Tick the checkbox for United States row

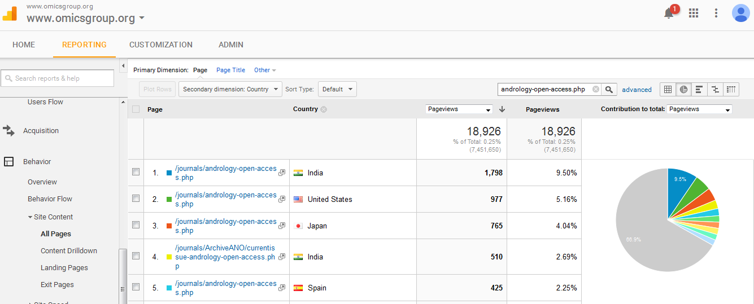click(x=136, y=199)
